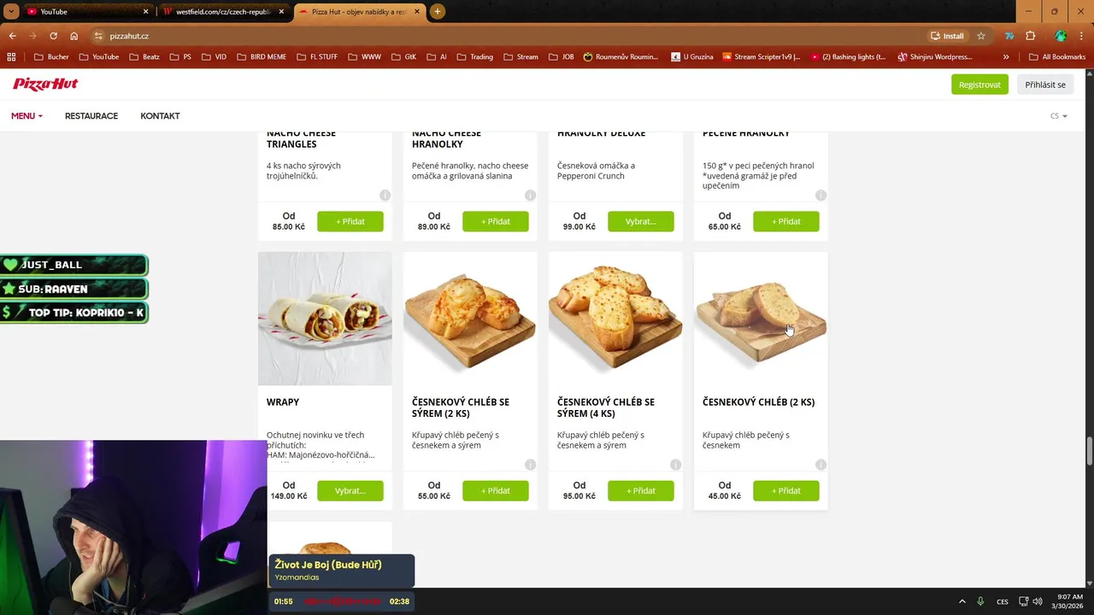Open the RESTAURACE nav item
This screenshot has height=615, width=1094.
[91, 116]
